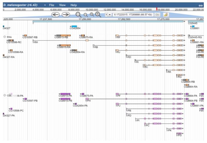Viewport: 207px width, 143px height.
Task: Select protein CG42854-PA
Action: [x=76, y=104]
